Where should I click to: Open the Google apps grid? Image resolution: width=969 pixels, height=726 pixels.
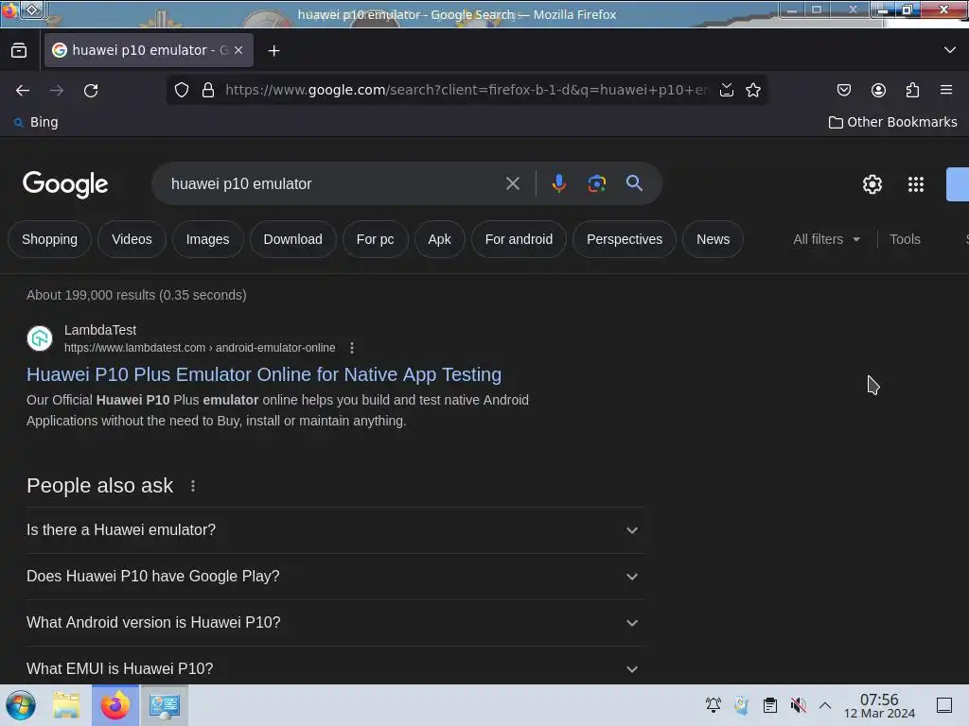pos(916,184)
